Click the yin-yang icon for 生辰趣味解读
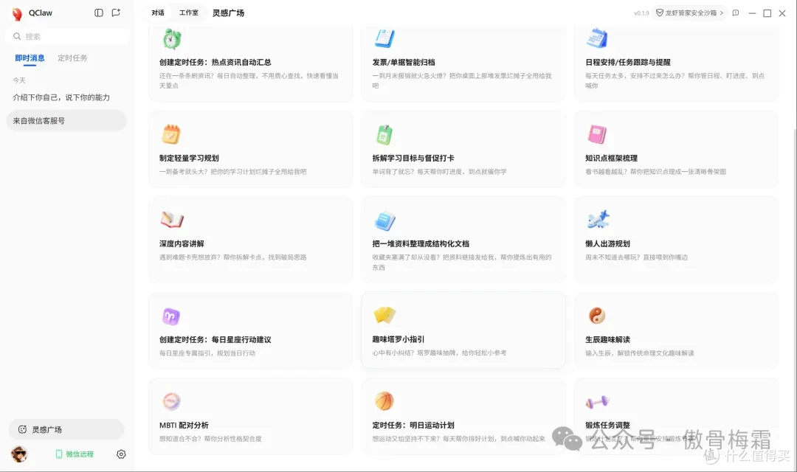797x472 pixels. [597, 316]
